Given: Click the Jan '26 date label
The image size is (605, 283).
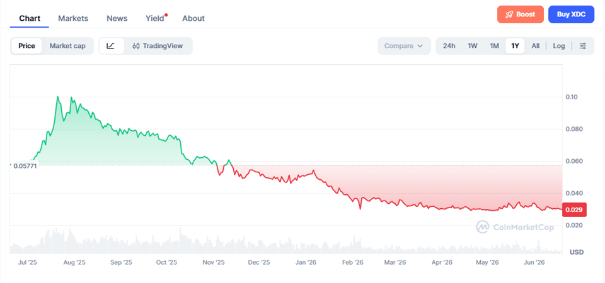Looking at the screenshot, I should tap(306, 263).
